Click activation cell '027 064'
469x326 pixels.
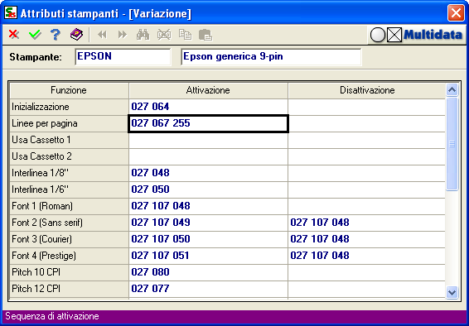208,107
